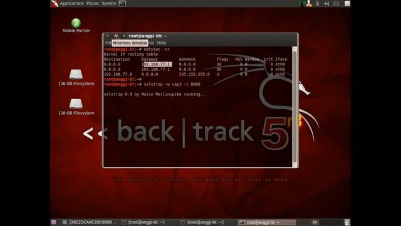Open the Applications menu
401x226 pixels.
coord(71,4)
